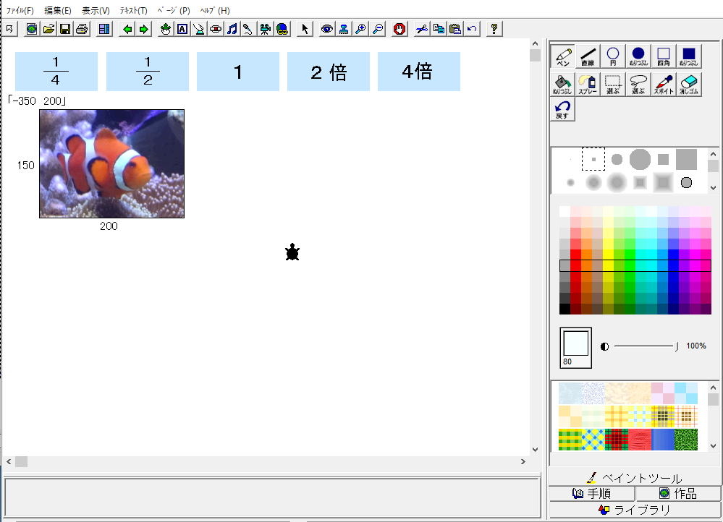Select the スポイト eyedropper tool
Image resolution: width=723 pixels, height=522 pixels.
click(664, 84)
